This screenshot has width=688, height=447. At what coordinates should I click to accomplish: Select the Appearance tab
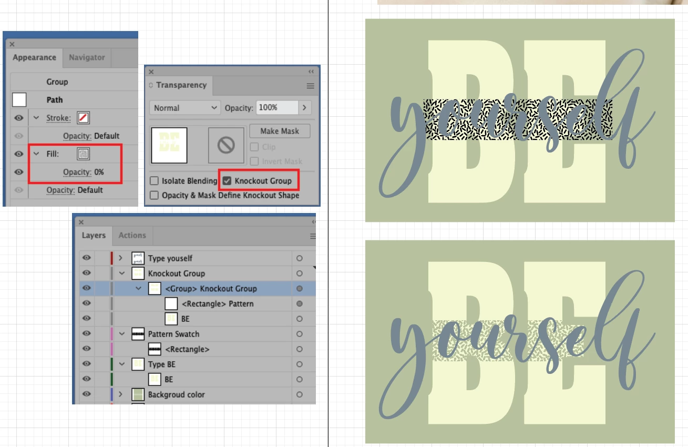[x=34, y=58]
